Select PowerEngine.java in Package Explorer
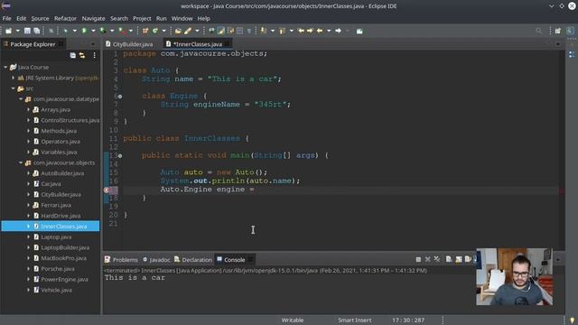The height and width of the screenshot is (325, 578). tap(64, 279)
